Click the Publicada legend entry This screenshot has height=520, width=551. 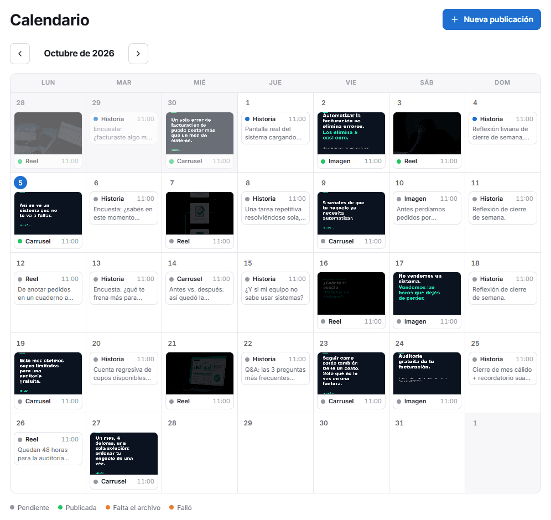[77, 508]
